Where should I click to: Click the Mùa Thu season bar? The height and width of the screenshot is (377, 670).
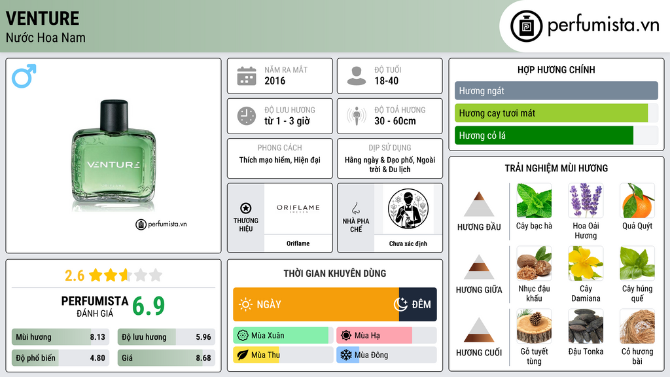283,355
